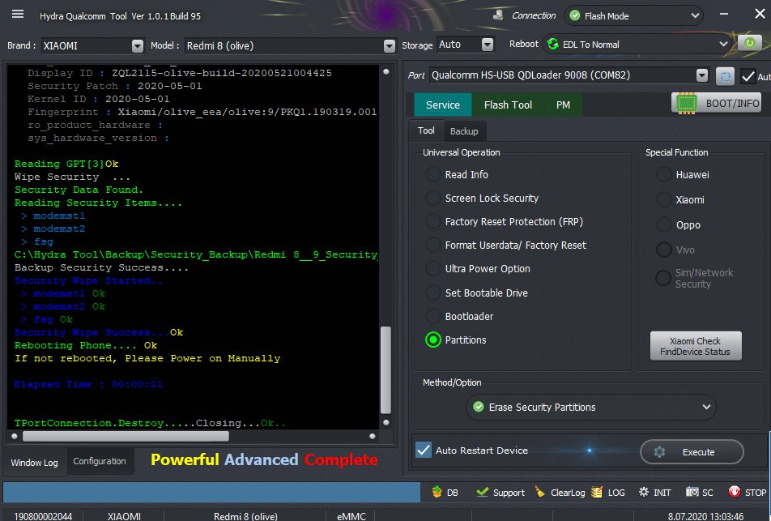
Task: Click the log vertical scrollbar thumb
Action: [386, 370]
